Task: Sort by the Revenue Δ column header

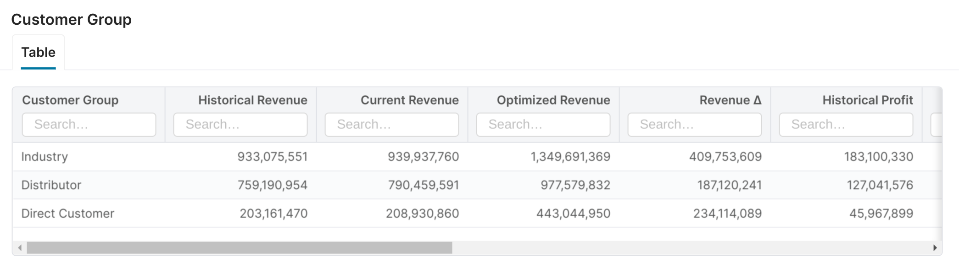Action: (730, 100)
